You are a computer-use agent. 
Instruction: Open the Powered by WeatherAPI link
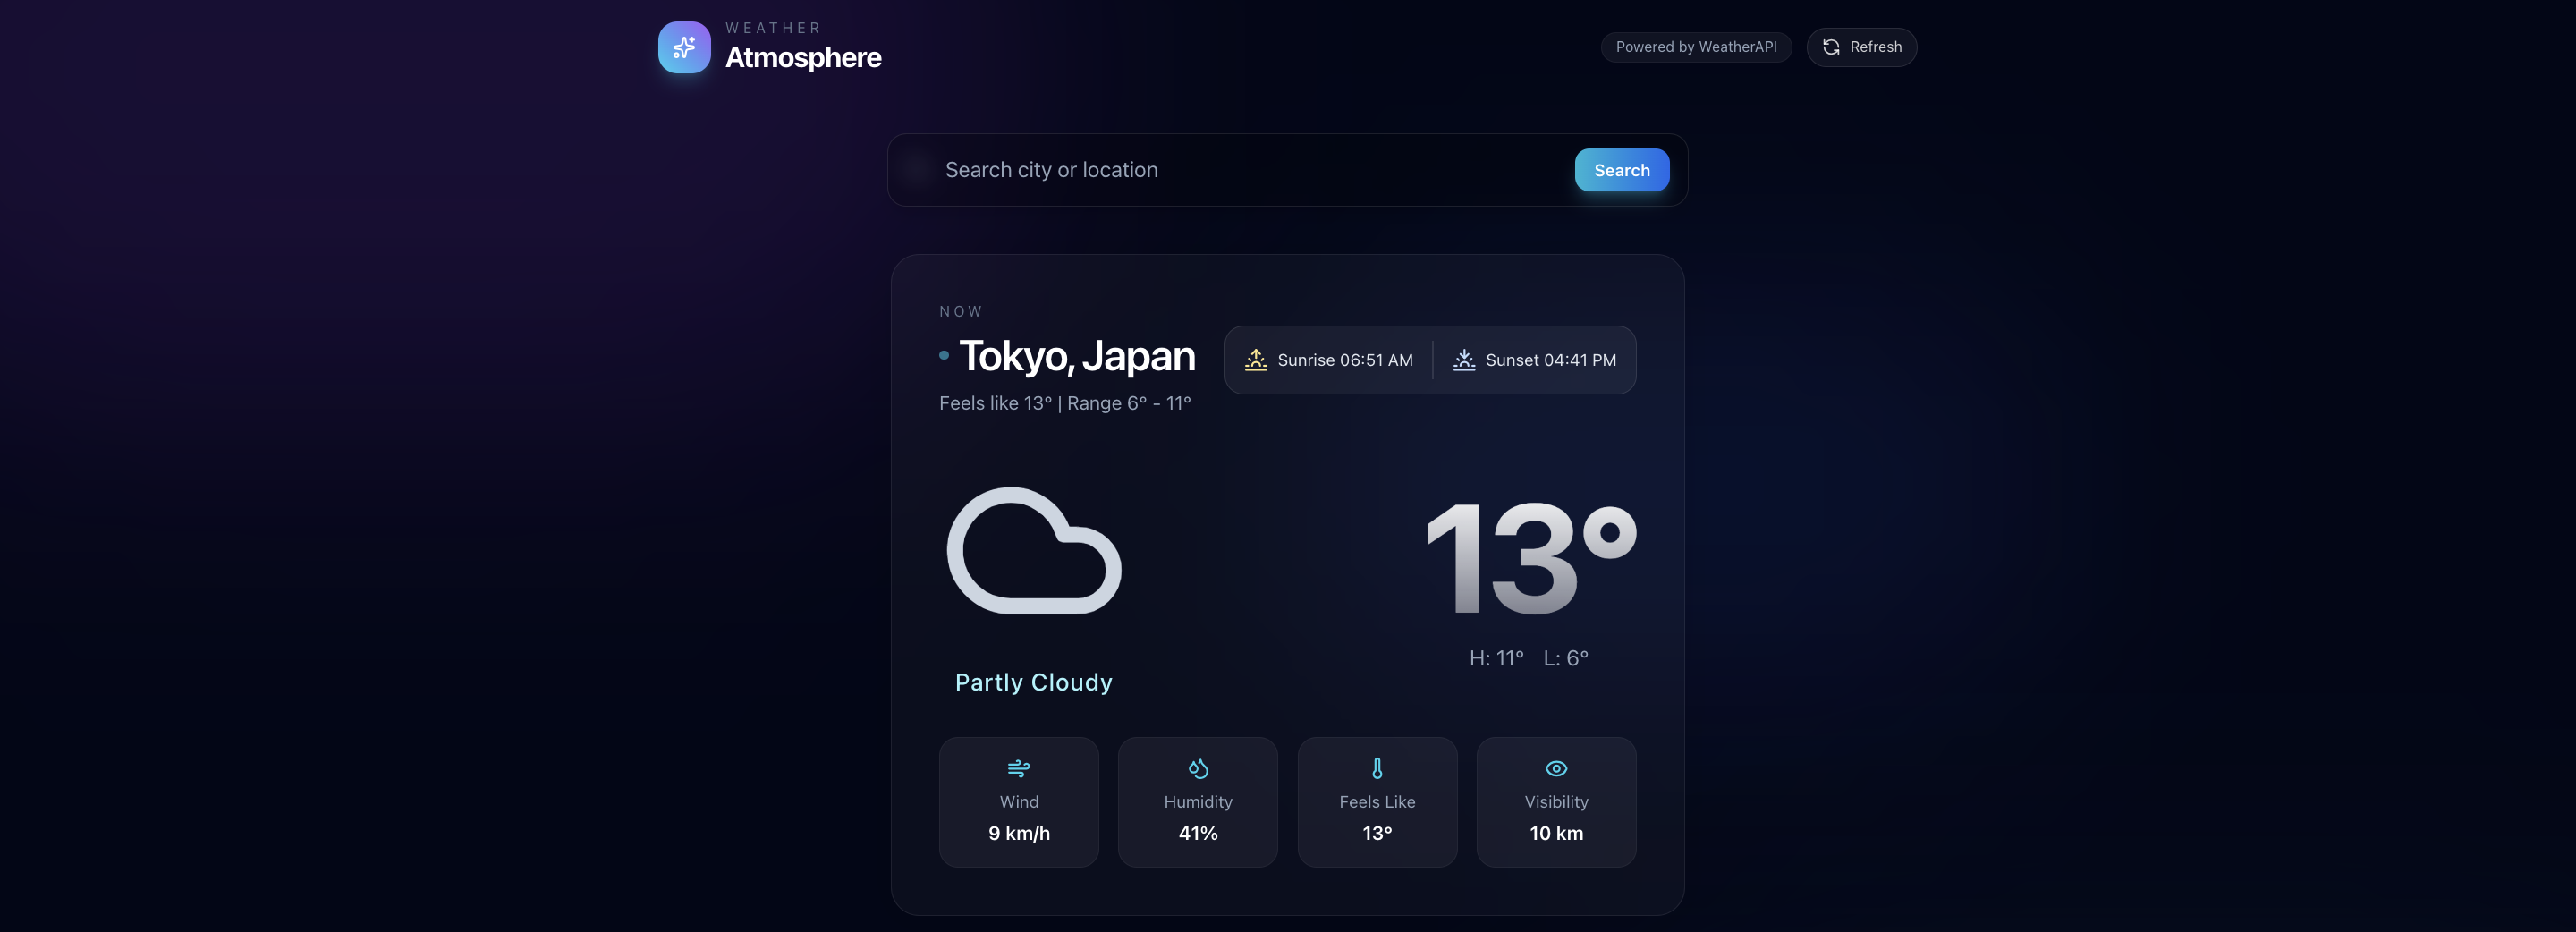pos(1696,46)
